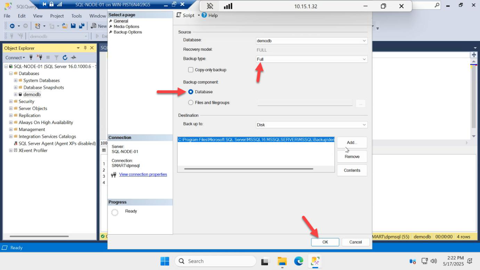Click the Search box in the taskbar
Image resolution: width=480 pixels, height=270 pixels.
(x=215, y=261)
